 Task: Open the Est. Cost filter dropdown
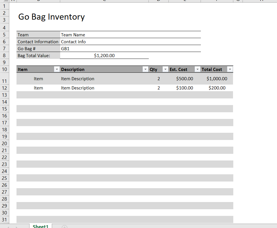197,69
